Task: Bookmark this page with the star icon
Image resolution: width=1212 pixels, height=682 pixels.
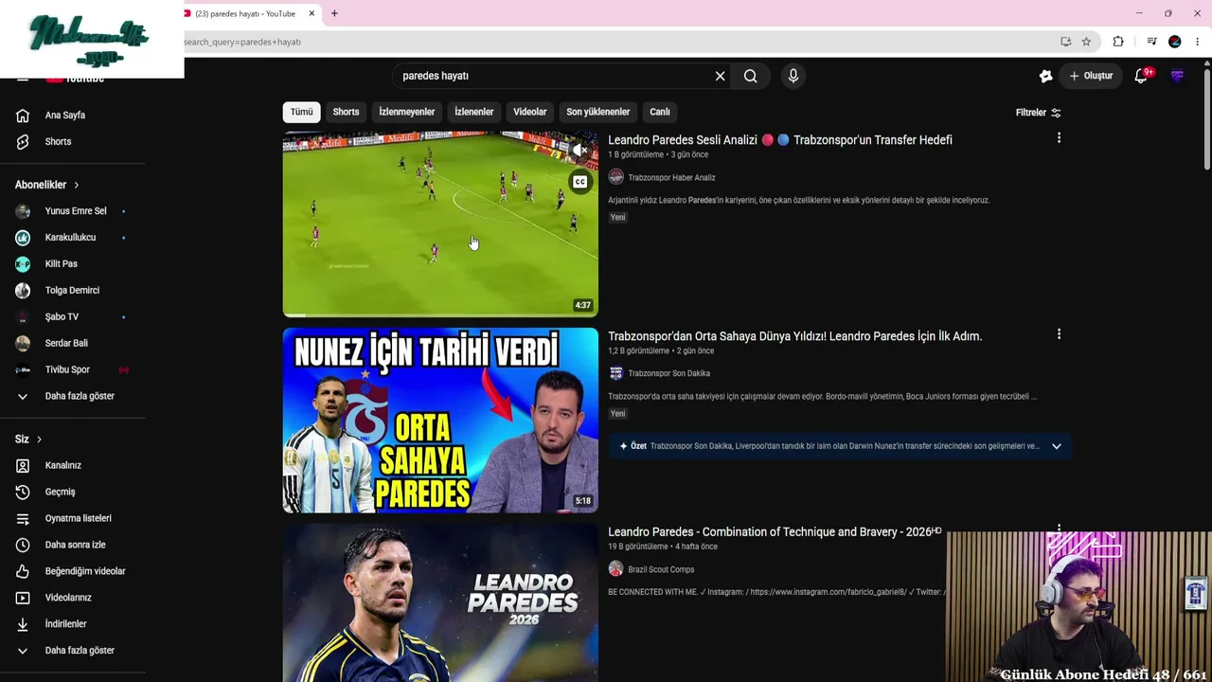Action: pos(1086,42)
